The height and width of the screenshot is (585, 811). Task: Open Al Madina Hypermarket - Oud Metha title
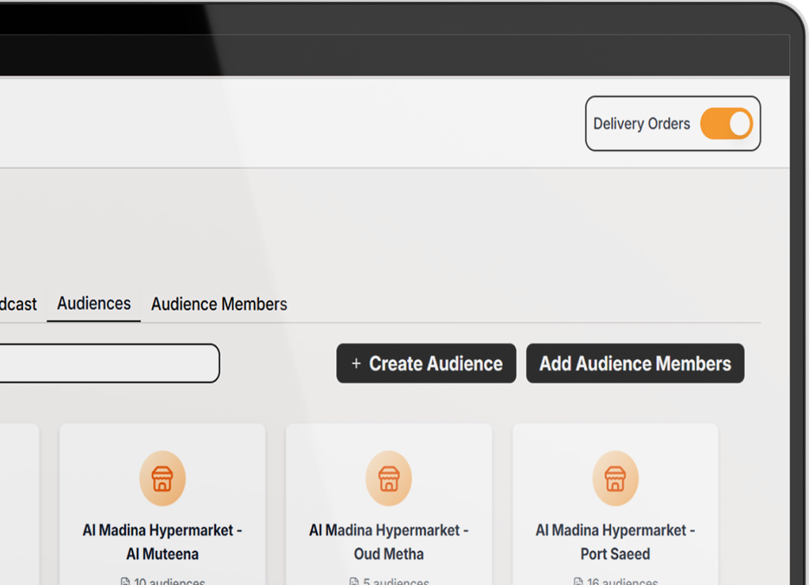coord(388,542)
